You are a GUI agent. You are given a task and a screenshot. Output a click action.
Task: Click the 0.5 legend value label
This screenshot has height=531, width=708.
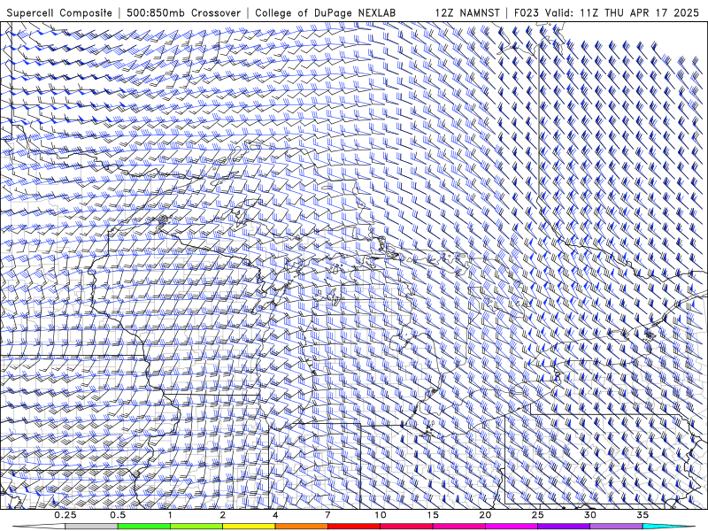tap(118, 515)
